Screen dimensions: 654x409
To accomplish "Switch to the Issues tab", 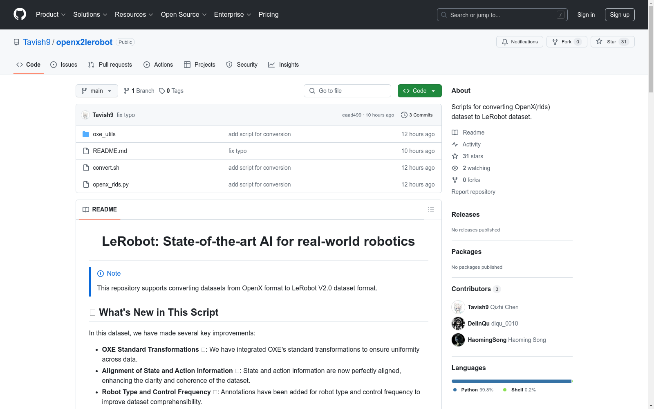I will pyautogui.click(x=64, y=65).
